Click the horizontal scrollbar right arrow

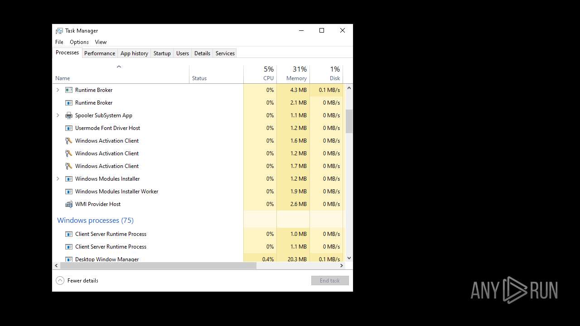[342, 266]
